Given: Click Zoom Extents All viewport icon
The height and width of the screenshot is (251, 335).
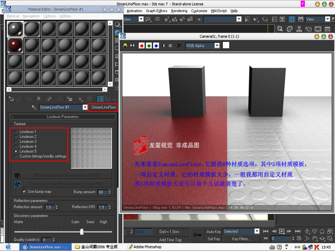Looking at the screenshot, I should (x=330, y=231).
